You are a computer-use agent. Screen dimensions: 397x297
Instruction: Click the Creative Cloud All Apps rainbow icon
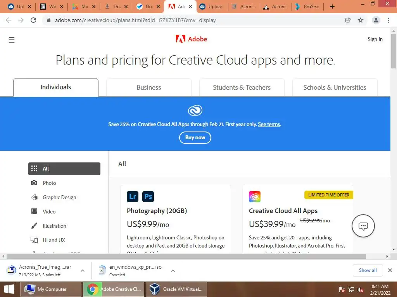tap(254, 196)
